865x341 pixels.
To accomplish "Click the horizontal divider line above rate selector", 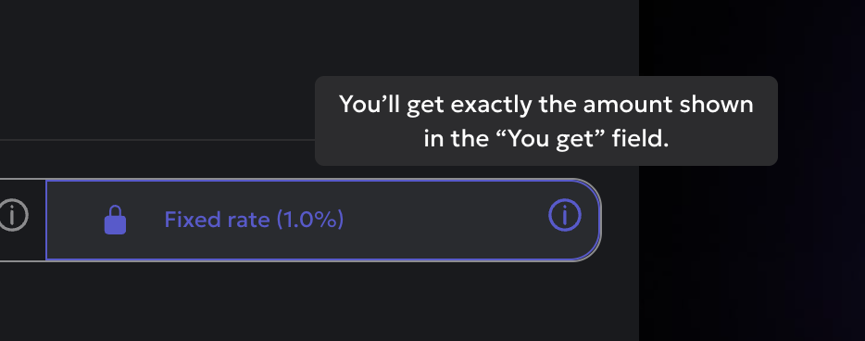I will (x=157, y=140).
